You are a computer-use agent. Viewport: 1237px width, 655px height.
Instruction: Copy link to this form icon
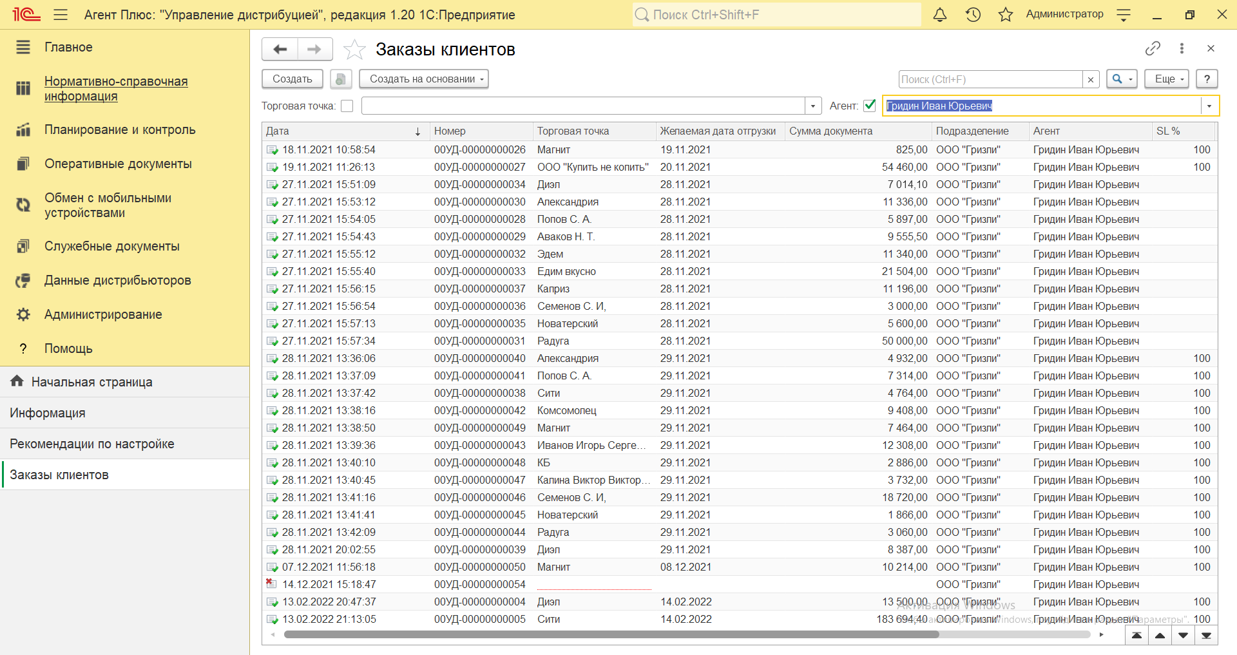pyautogui.click(x=1153, y=48)
